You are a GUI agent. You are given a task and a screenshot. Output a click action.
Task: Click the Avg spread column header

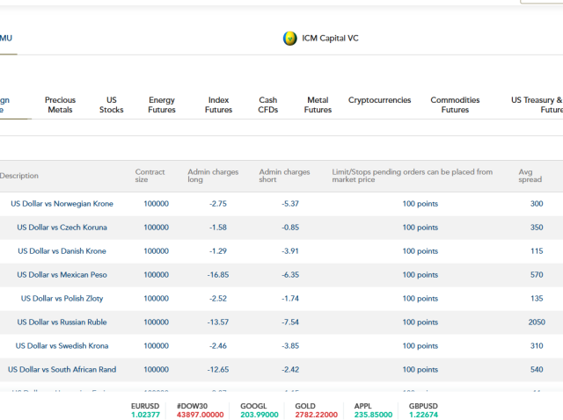click(x=531, y=176)
